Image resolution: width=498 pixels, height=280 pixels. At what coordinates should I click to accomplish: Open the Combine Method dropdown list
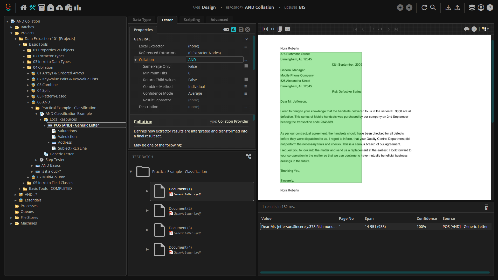(246, 87)
